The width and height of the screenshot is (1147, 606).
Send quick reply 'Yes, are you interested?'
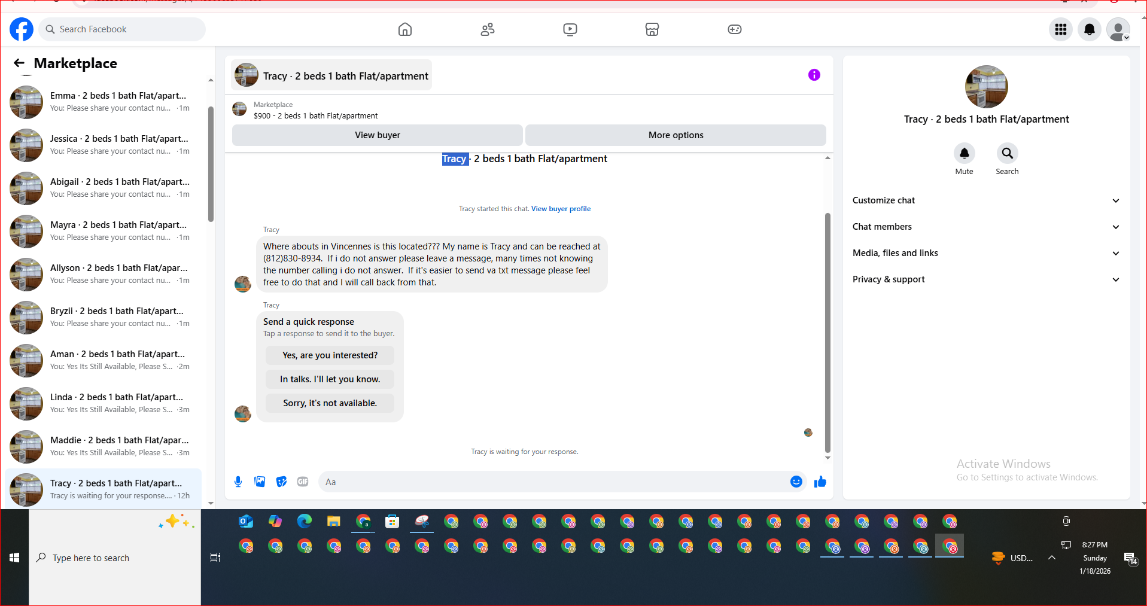330,355
